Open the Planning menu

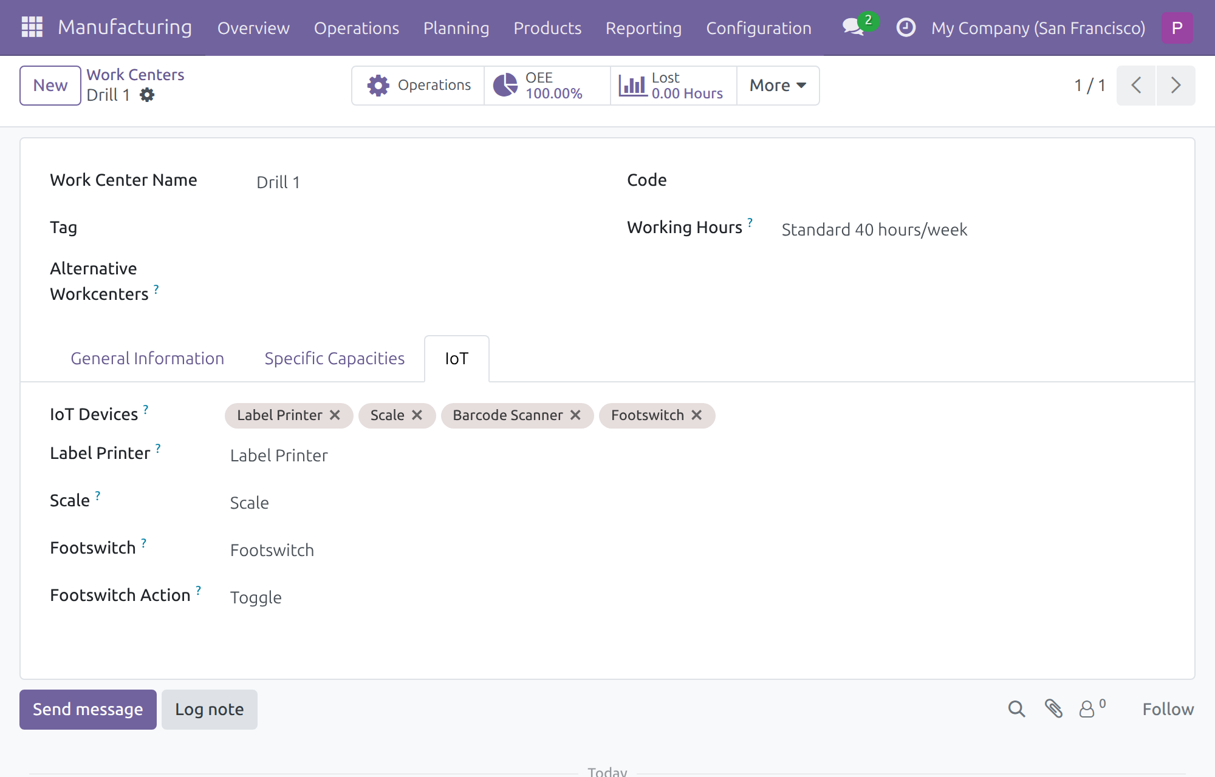(456, 28)
